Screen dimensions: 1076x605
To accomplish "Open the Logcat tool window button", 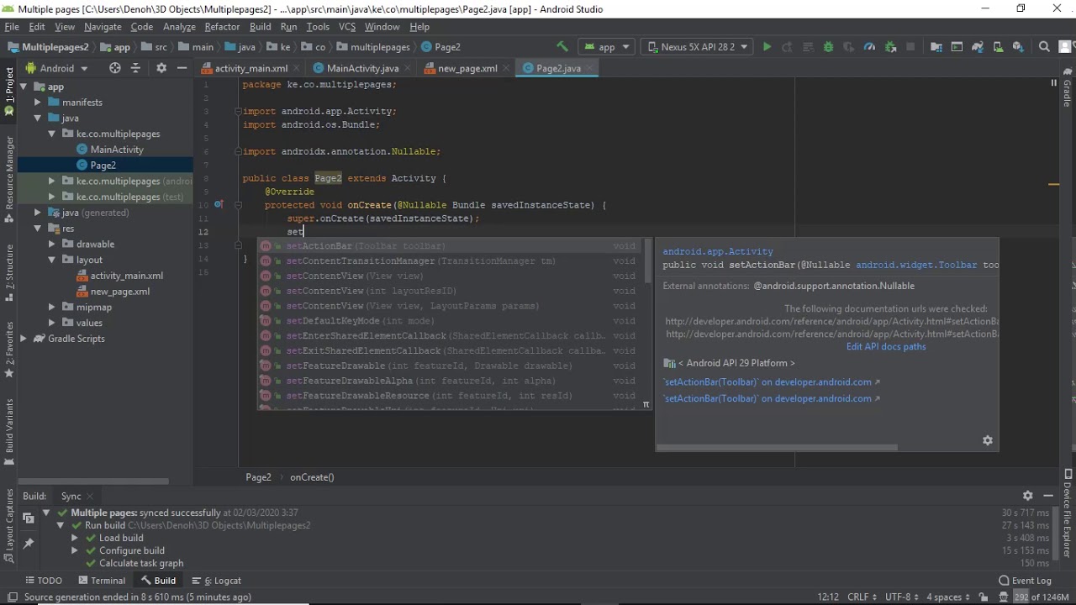I will [217, 581].
